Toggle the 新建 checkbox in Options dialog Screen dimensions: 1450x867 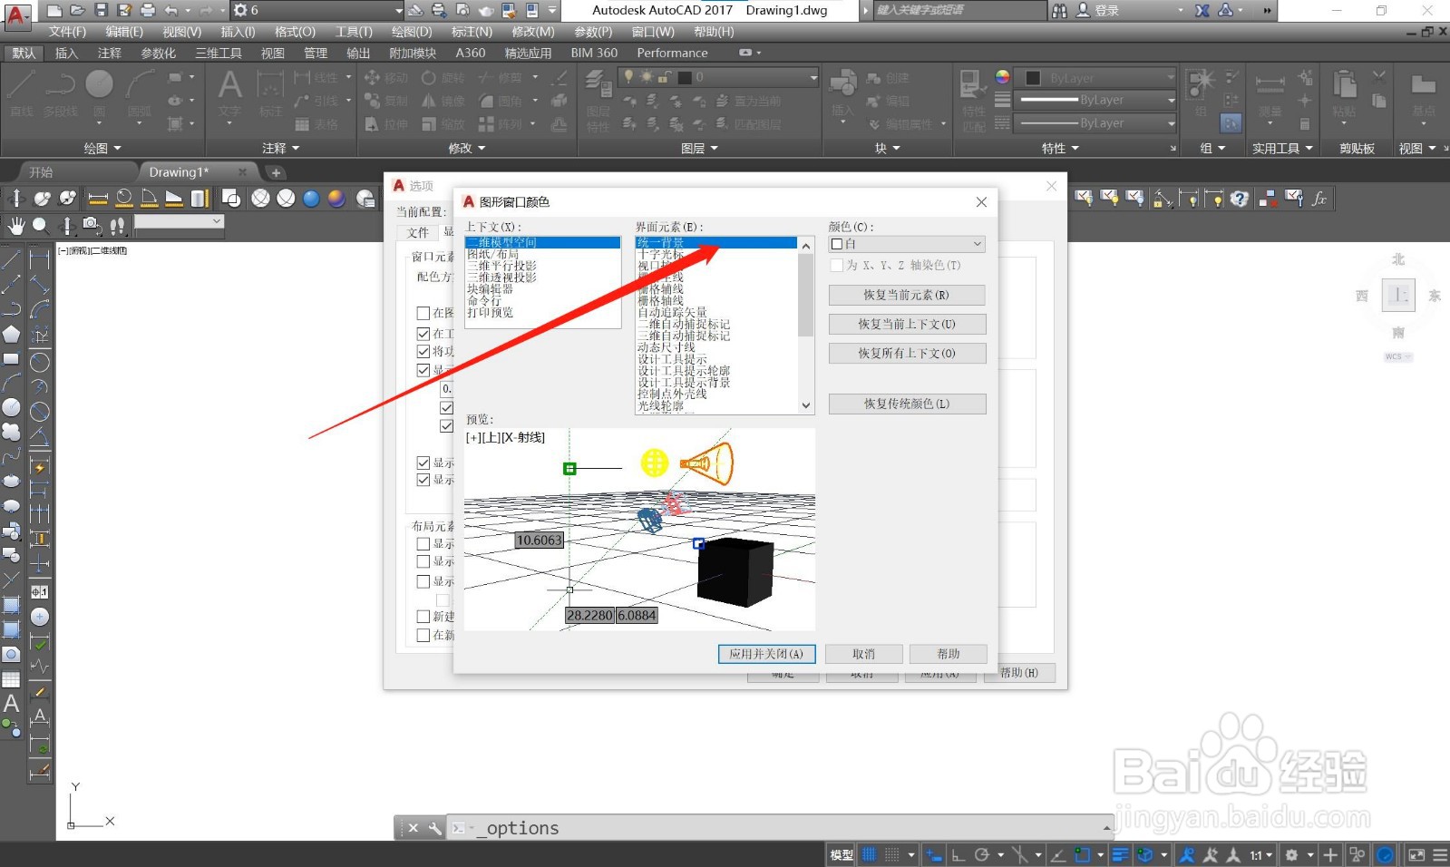(x=423, y=616)
